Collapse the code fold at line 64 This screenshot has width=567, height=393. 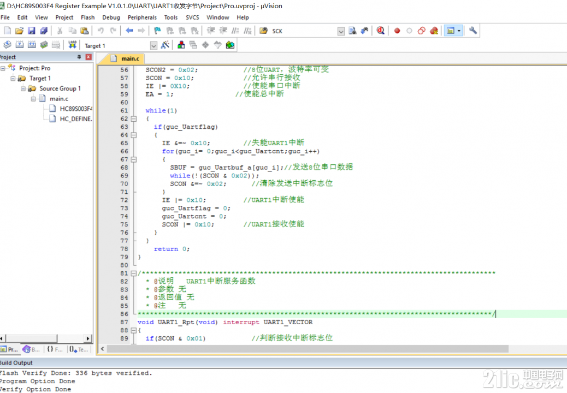[x=134, y=135]
